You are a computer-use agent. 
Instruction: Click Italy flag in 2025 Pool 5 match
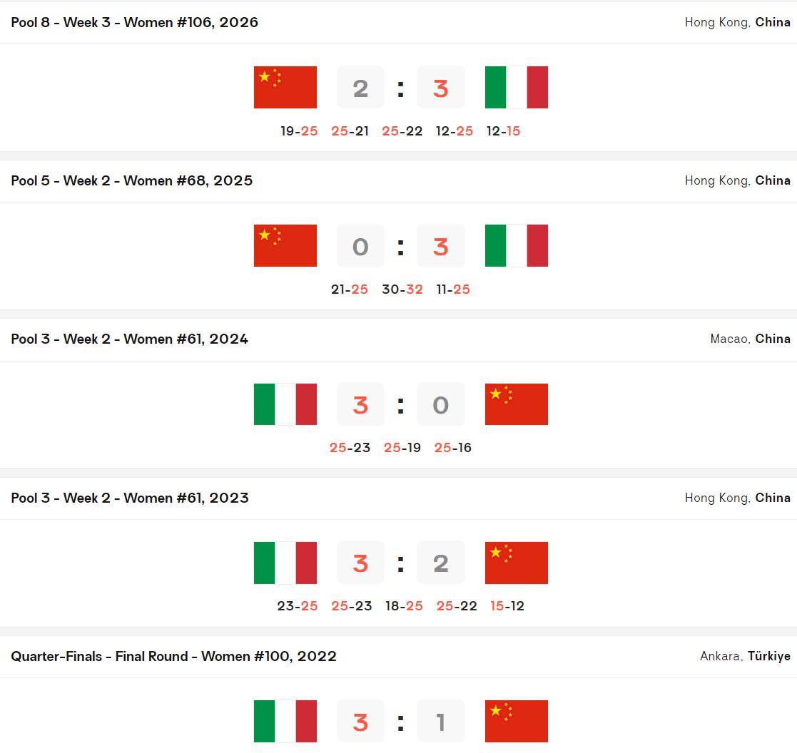[517, 246]
